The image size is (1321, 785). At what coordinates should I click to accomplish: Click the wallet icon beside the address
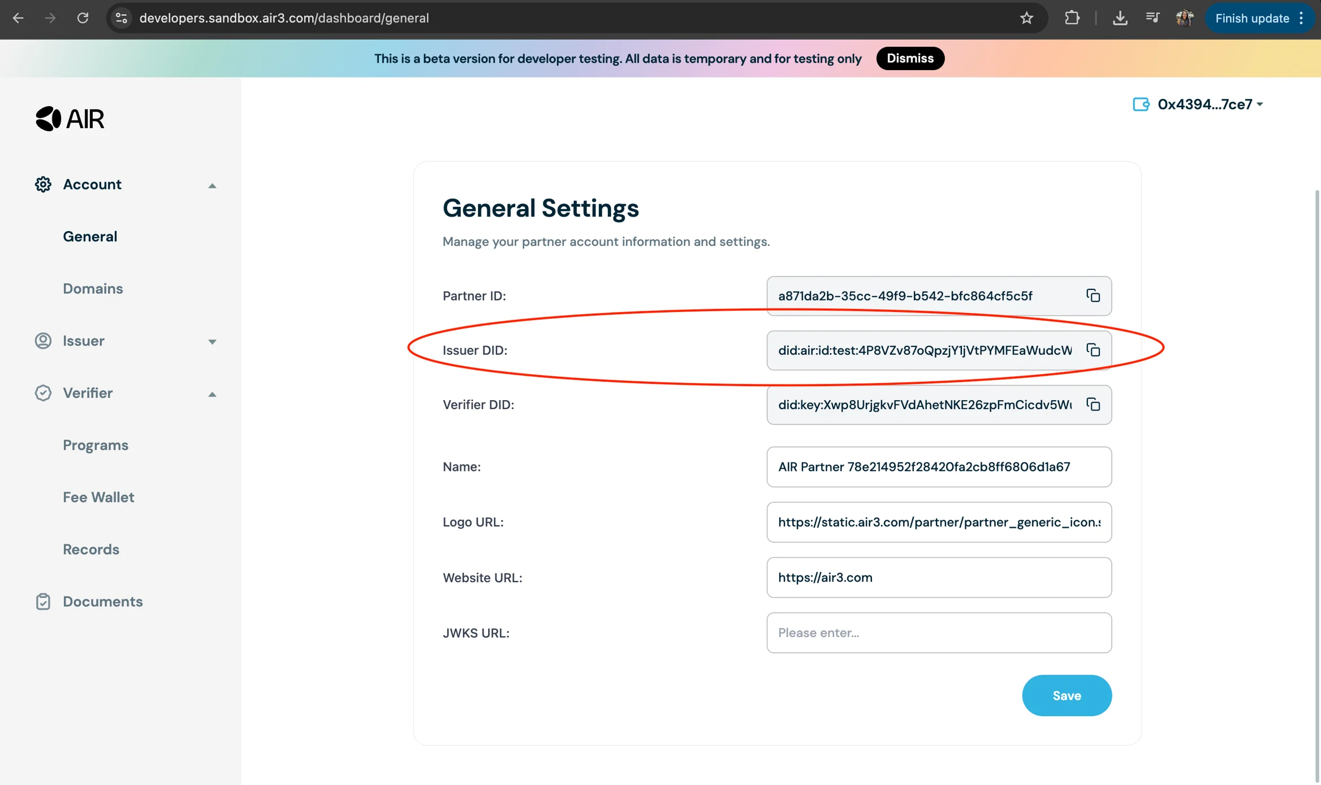tap(1141, 105)
